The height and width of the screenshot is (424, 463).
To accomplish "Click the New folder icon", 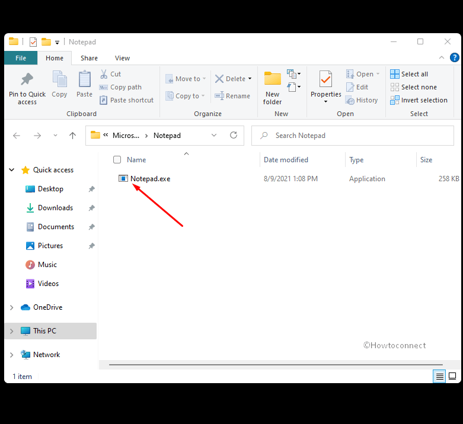I will pos(272,79).
